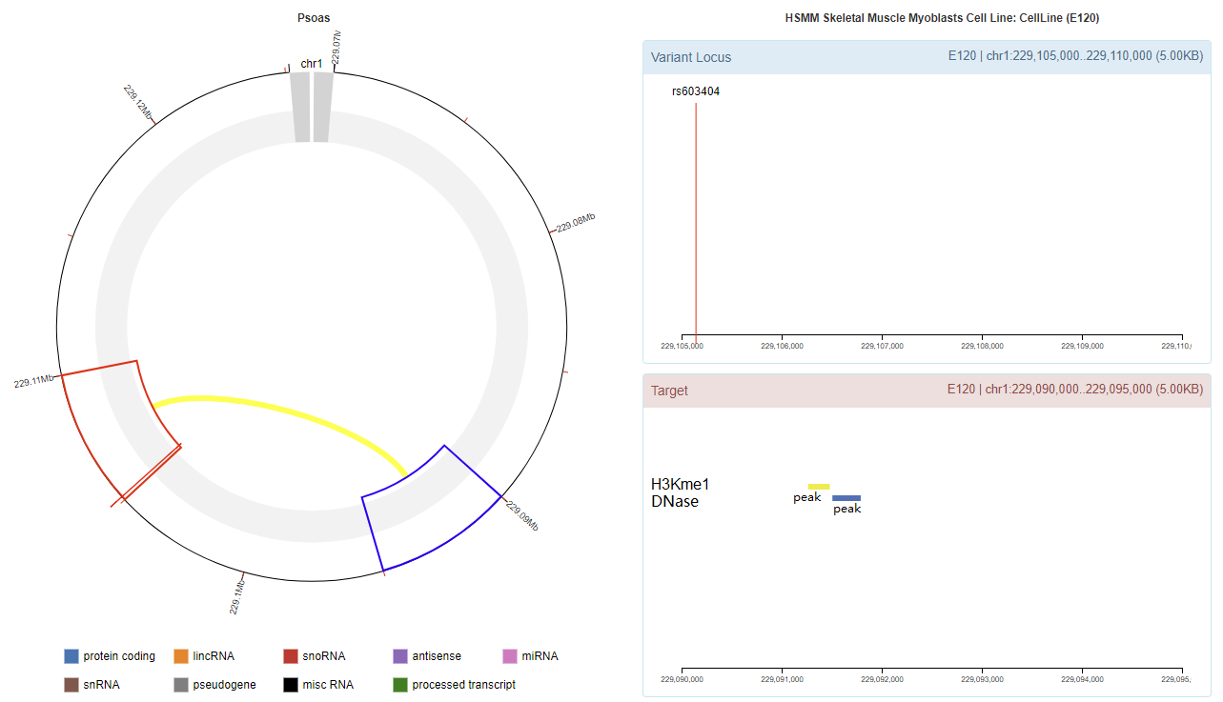Click the yellow H3Kme1 peak bar
This screenshot has width=1223, height=702.
(x=819, y=487)
